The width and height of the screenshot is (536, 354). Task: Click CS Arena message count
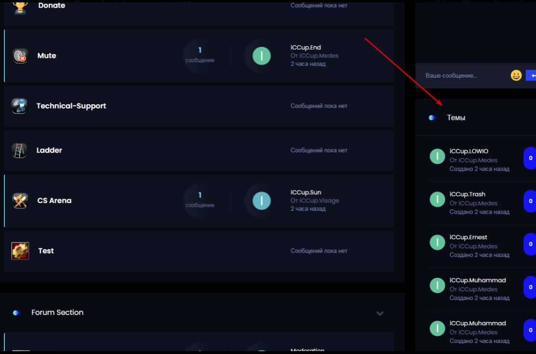point(200,200)
